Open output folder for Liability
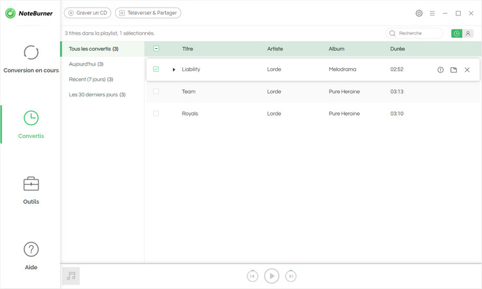The width and height of the screenshot is (482, 289). (454, 70)
